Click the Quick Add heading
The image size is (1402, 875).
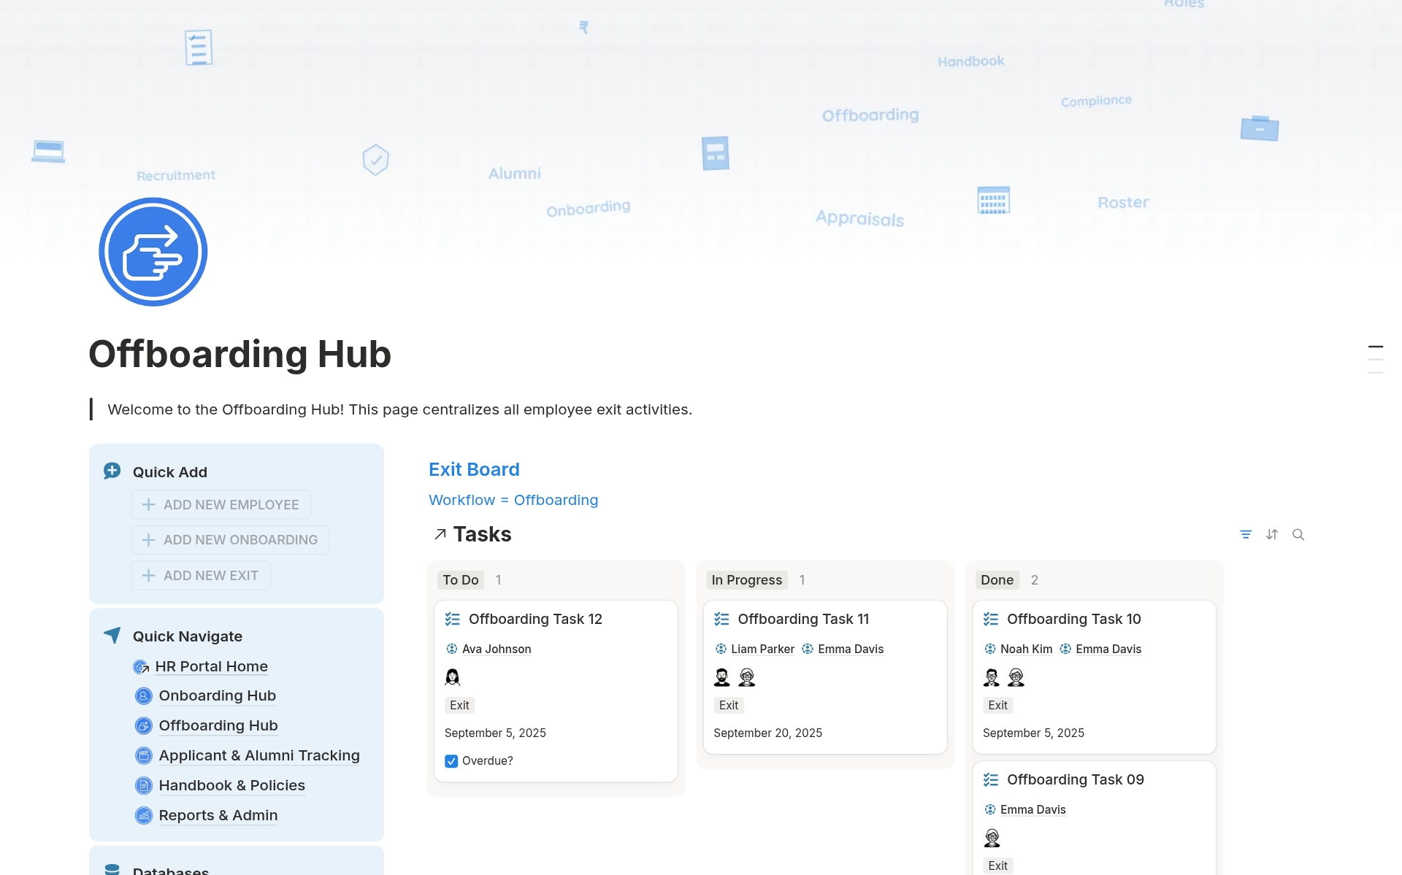[169, 472]
